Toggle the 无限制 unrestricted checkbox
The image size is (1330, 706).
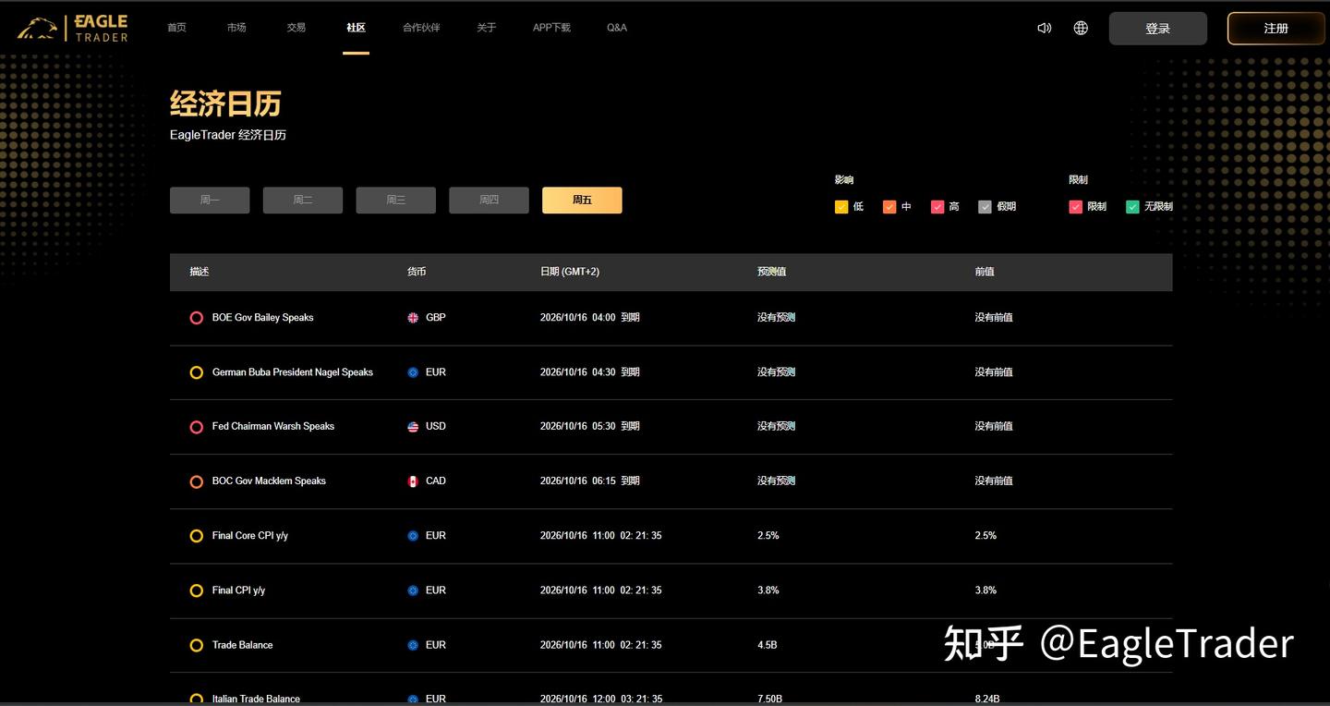coord(1132,207)
